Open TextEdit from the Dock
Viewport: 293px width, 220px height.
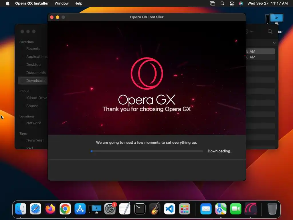[x=125, y=209]
